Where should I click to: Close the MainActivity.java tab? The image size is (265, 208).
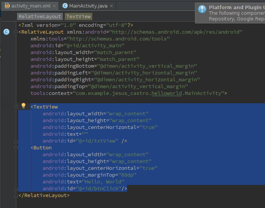click(112, 6)
